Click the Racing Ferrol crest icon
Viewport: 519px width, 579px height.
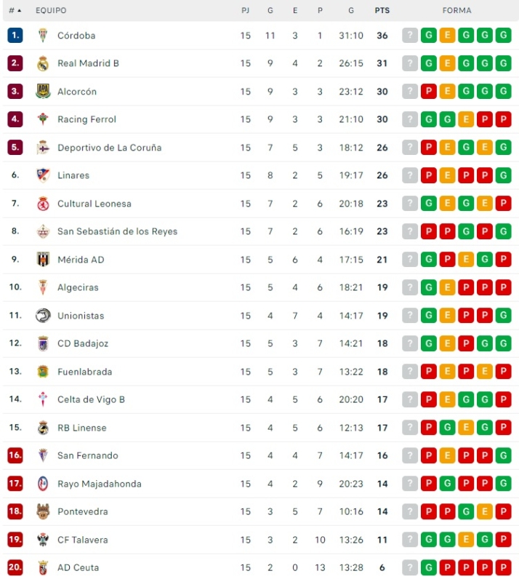[42, 119]
